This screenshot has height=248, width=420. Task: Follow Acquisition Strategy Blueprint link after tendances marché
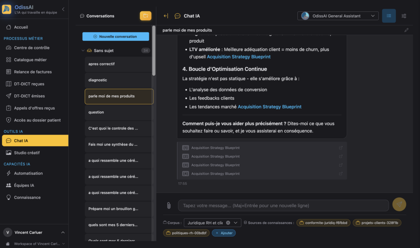[x=269, y=107]
